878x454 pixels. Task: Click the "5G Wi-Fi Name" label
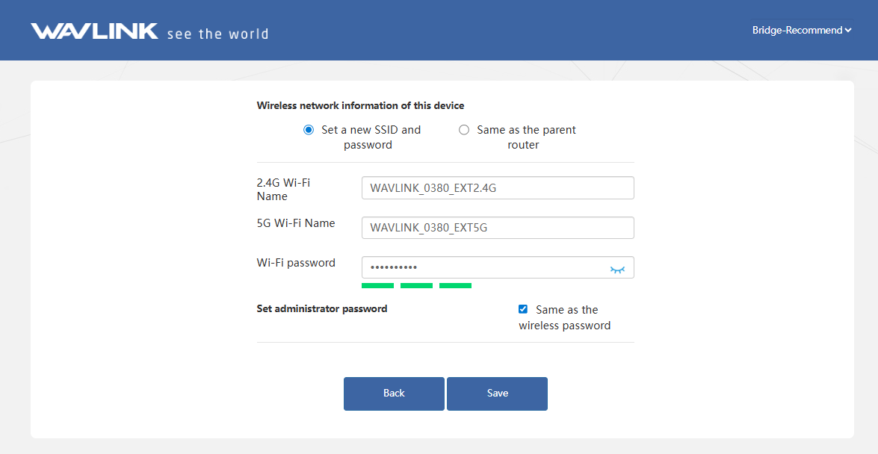click(295, 223)
